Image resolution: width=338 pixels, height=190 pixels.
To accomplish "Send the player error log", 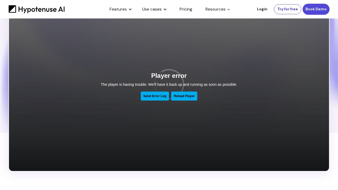I will tap(155, 96).
